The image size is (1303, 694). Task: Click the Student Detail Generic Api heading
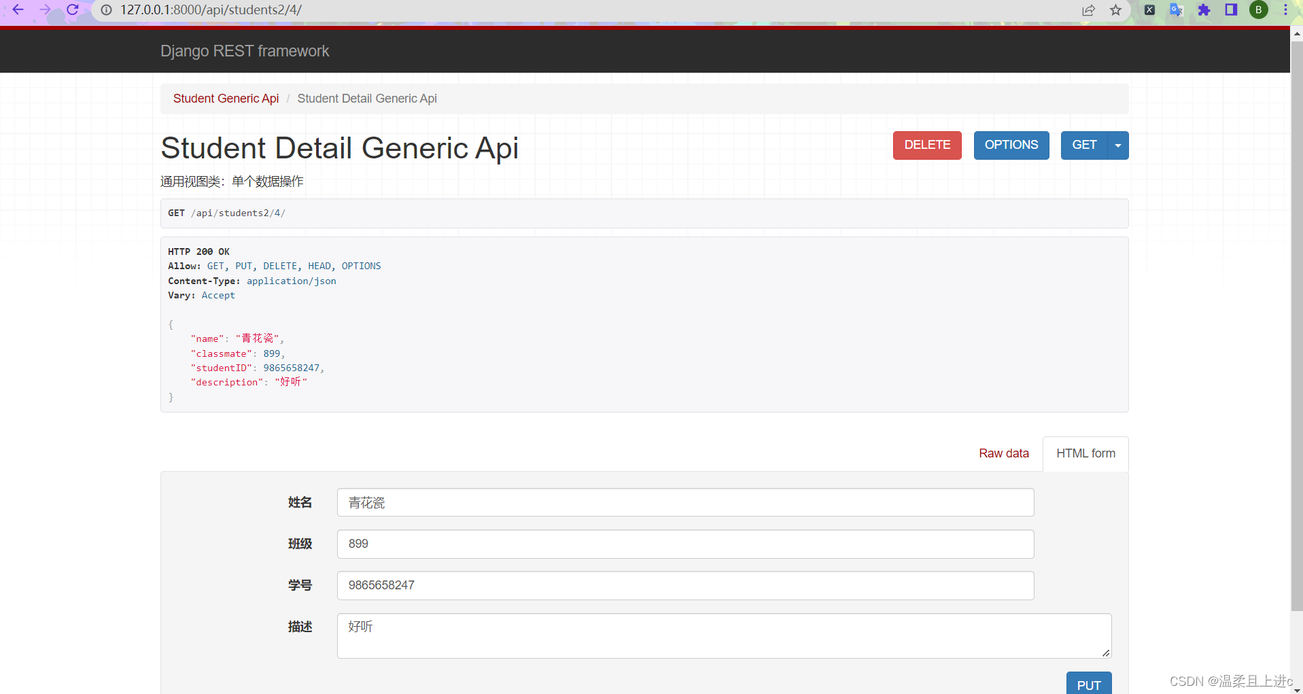click(339, 148)
